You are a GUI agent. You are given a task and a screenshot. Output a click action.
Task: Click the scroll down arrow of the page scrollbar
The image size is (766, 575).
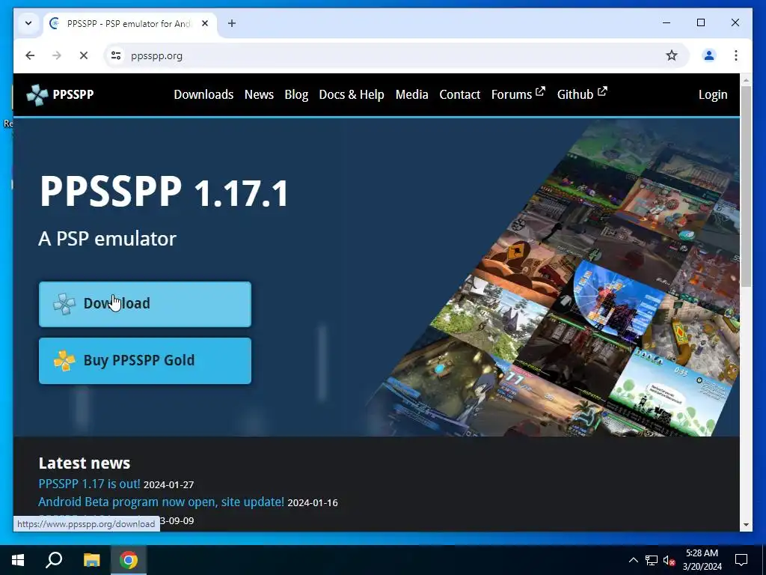point(746,525)
